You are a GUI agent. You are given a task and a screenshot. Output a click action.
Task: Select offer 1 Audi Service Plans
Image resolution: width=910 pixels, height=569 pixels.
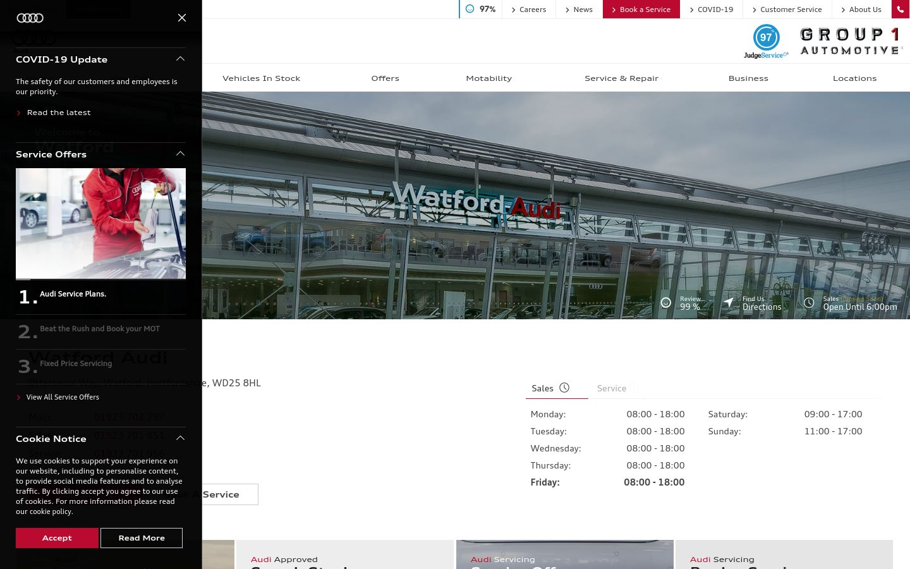point(100,297)
